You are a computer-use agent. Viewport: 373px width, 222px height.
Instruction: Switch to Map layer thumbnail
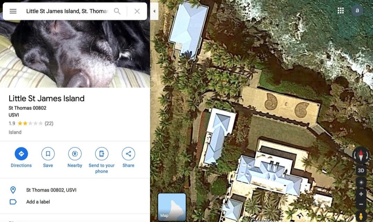click(x=172, y=207)
